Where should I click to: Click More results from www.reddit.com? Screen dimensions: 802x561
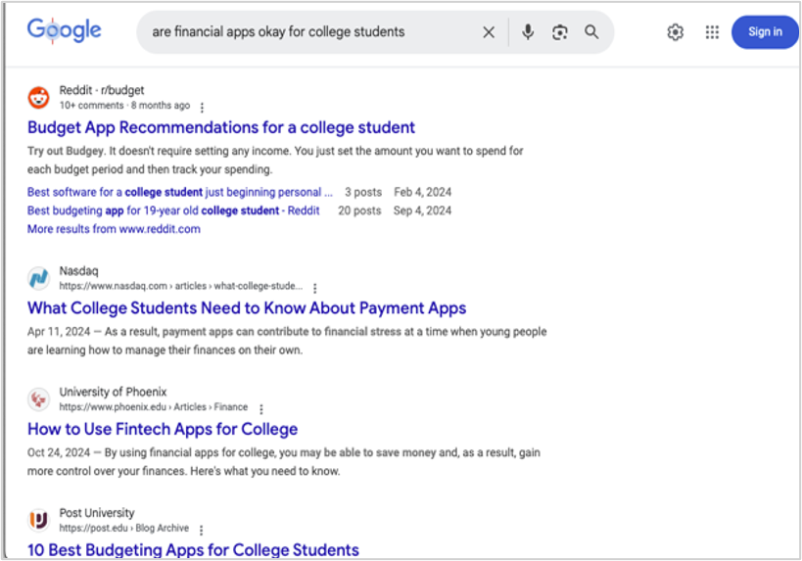pyautogui.click(x=114, y=229)
